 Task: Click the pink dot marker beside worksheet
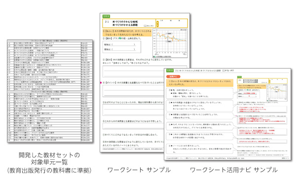[101, 83]
